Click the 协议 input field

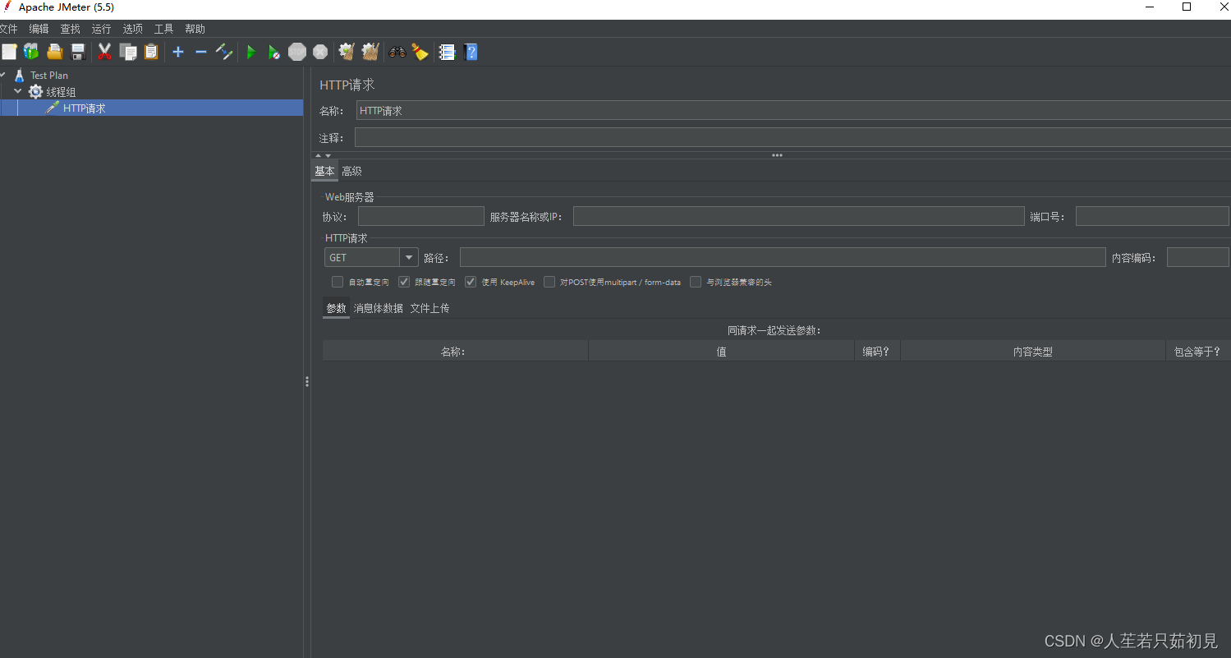click(x=421, y=216)
